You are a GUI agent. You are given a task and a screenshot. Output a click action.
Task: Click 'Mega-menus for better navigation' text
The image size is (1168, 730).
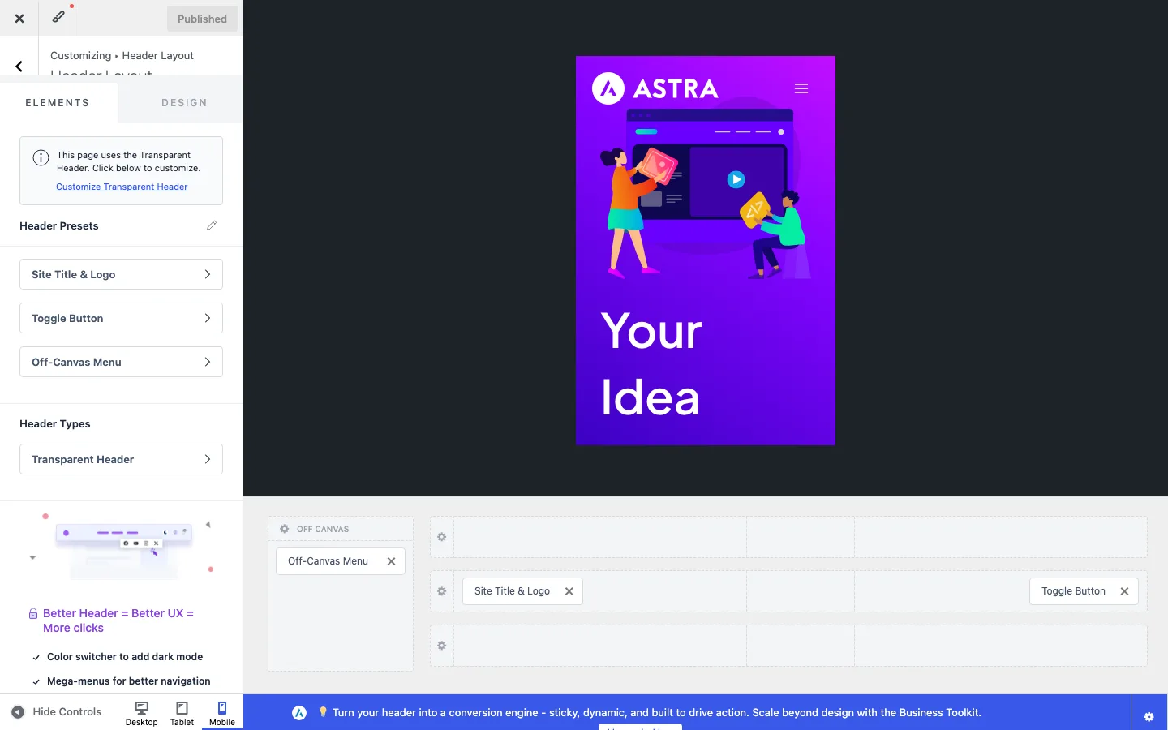pyautogui.click(x=129, y=681)
